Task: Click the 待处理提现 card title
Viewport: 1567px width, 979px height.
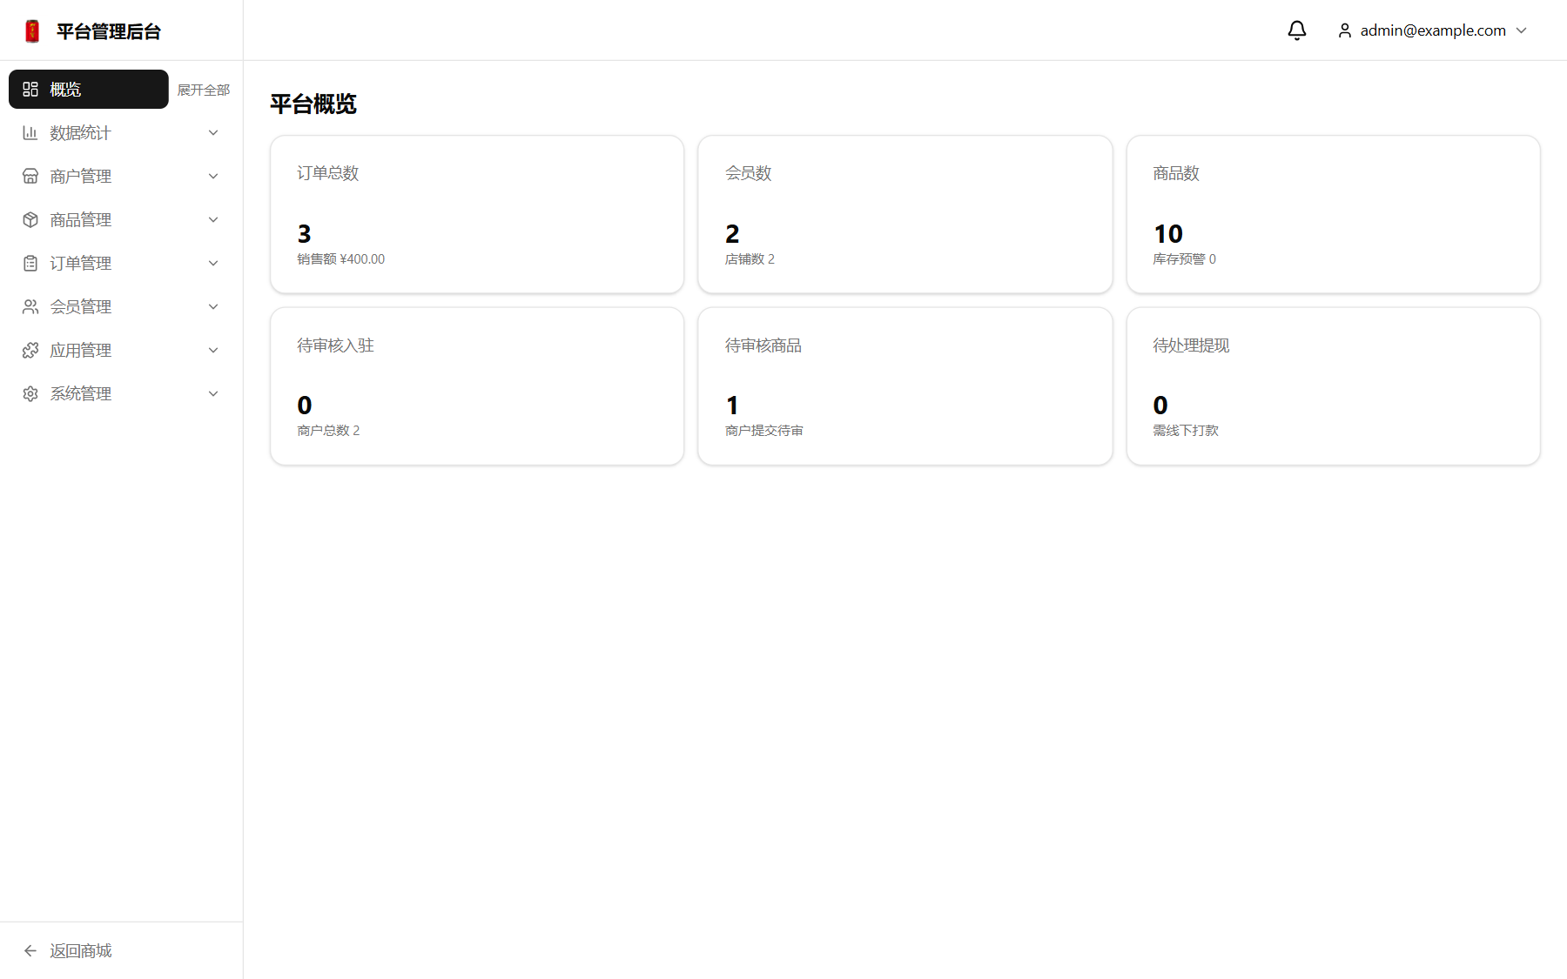Action: click(x=1191, y=345)
